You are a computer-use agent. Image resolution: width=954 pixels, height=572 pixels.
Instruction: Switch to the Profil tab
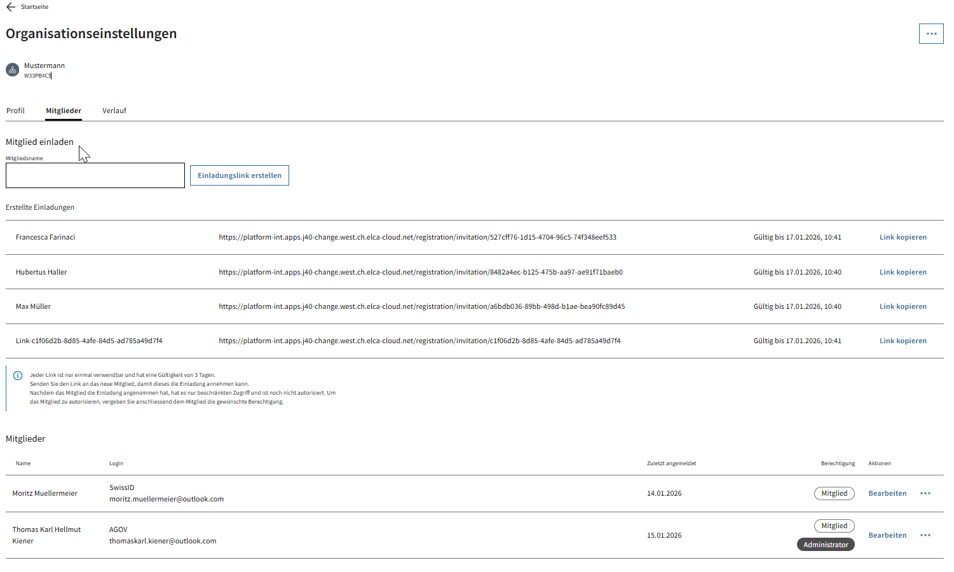pyautogui.click(x=15, y=111)
